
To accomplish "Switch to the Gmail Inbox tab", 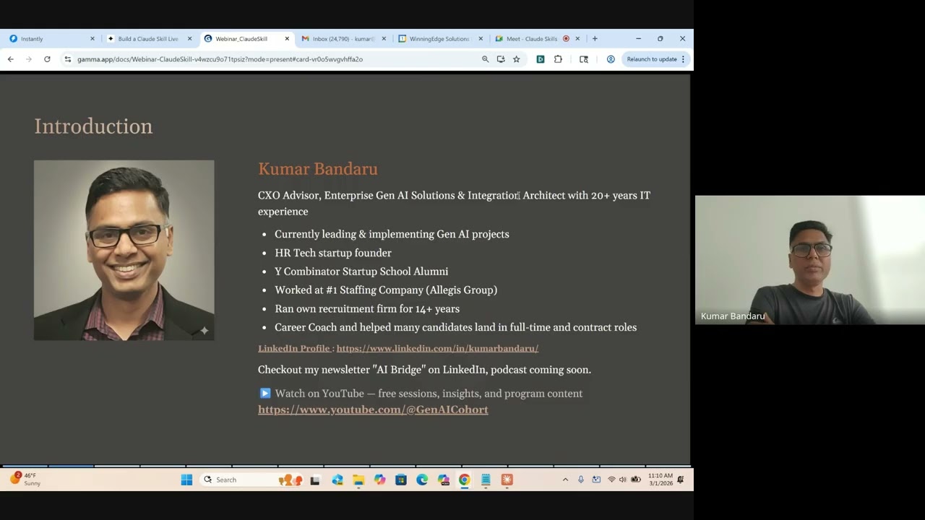I will click(343, 39).
